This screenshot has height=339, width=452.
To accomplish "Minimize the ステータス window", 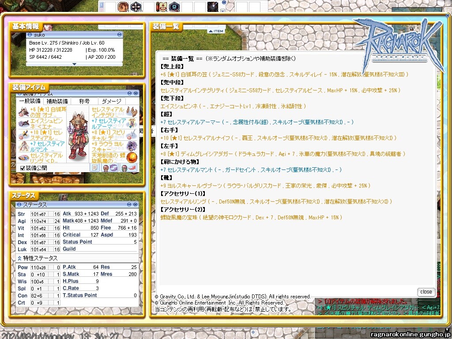I will pyautogui.click(x=129, y=205).
